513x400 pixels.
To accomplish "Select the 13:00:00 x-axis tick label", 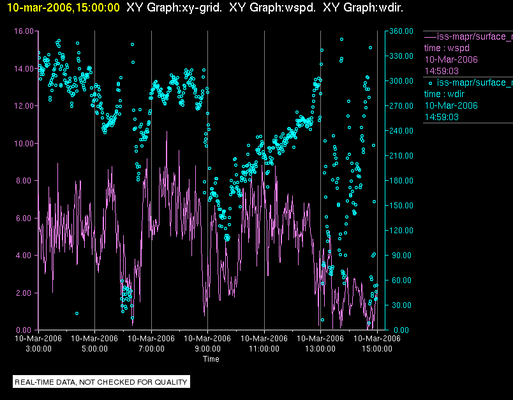I will tap(320, 349).
